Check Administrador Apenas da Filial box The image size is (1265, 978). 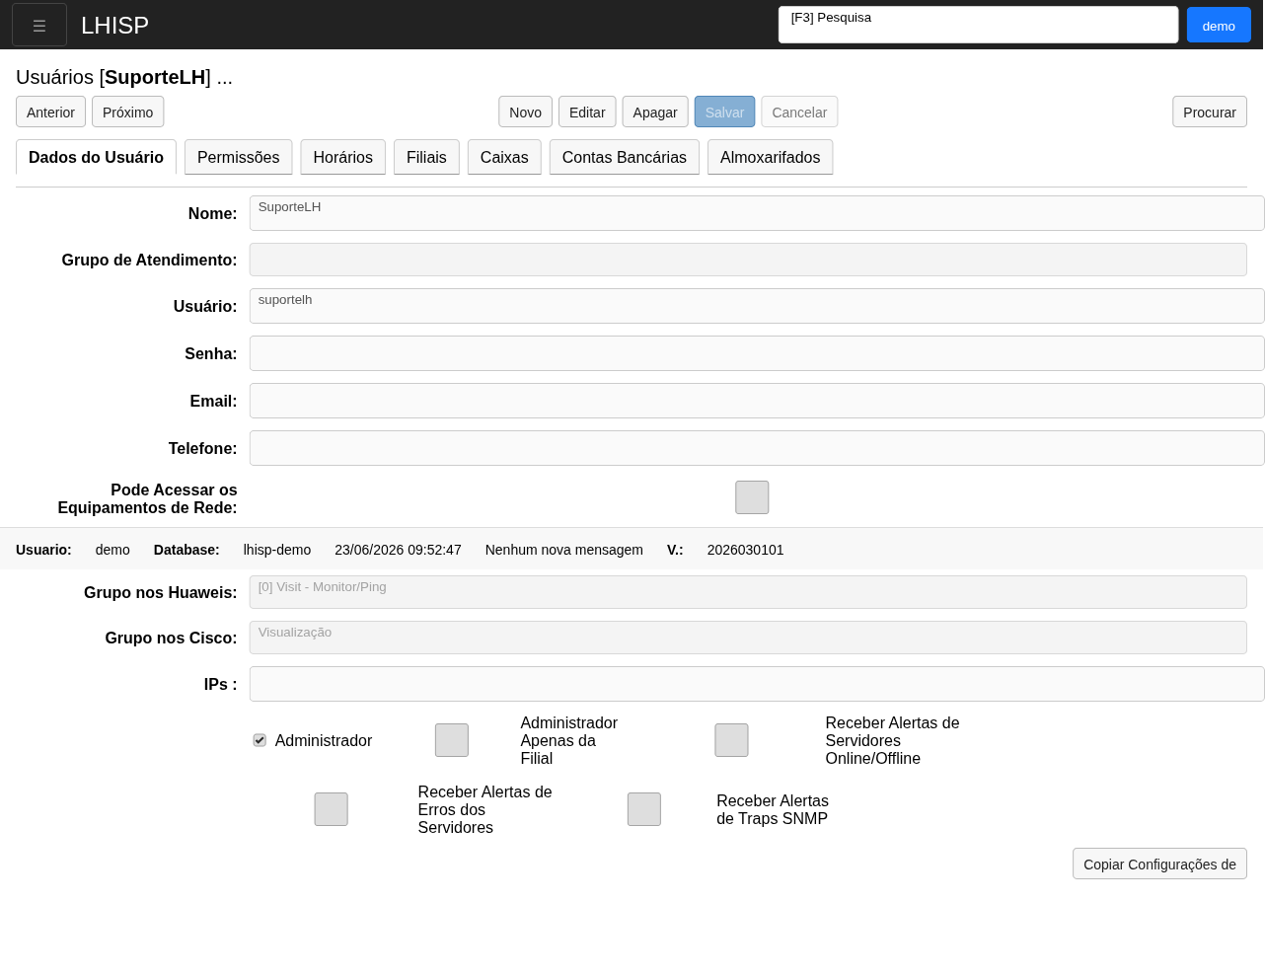tap(452, 740)
